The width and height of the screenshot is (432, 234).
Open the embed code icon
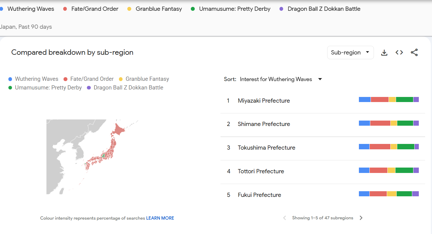tap(399, 53)
